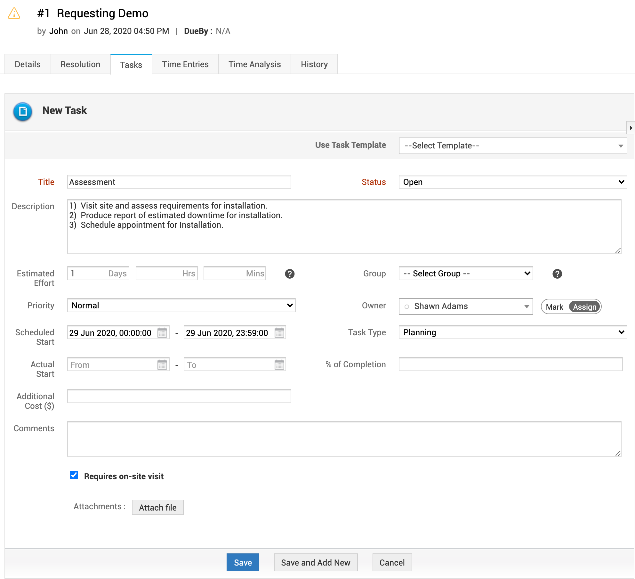
Task: Click the % of Completion input field
Action: tap(510, 364)
